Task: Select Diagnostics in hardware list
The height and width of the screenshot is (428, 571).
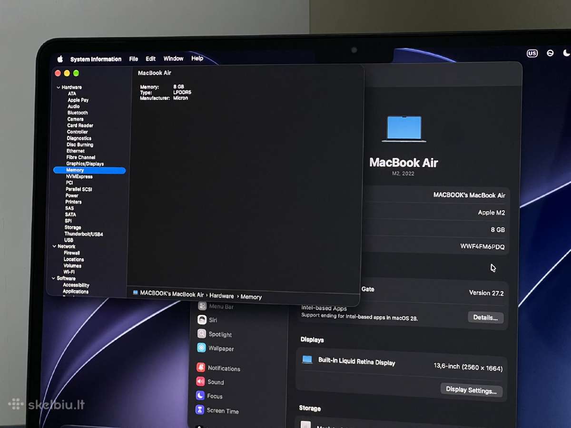Action: tap(79, 138)
